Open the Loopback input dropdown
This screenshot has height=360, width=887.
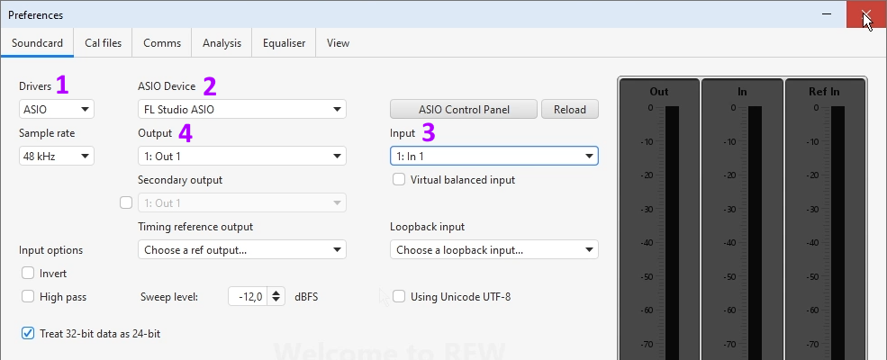(x=493, y=250)
